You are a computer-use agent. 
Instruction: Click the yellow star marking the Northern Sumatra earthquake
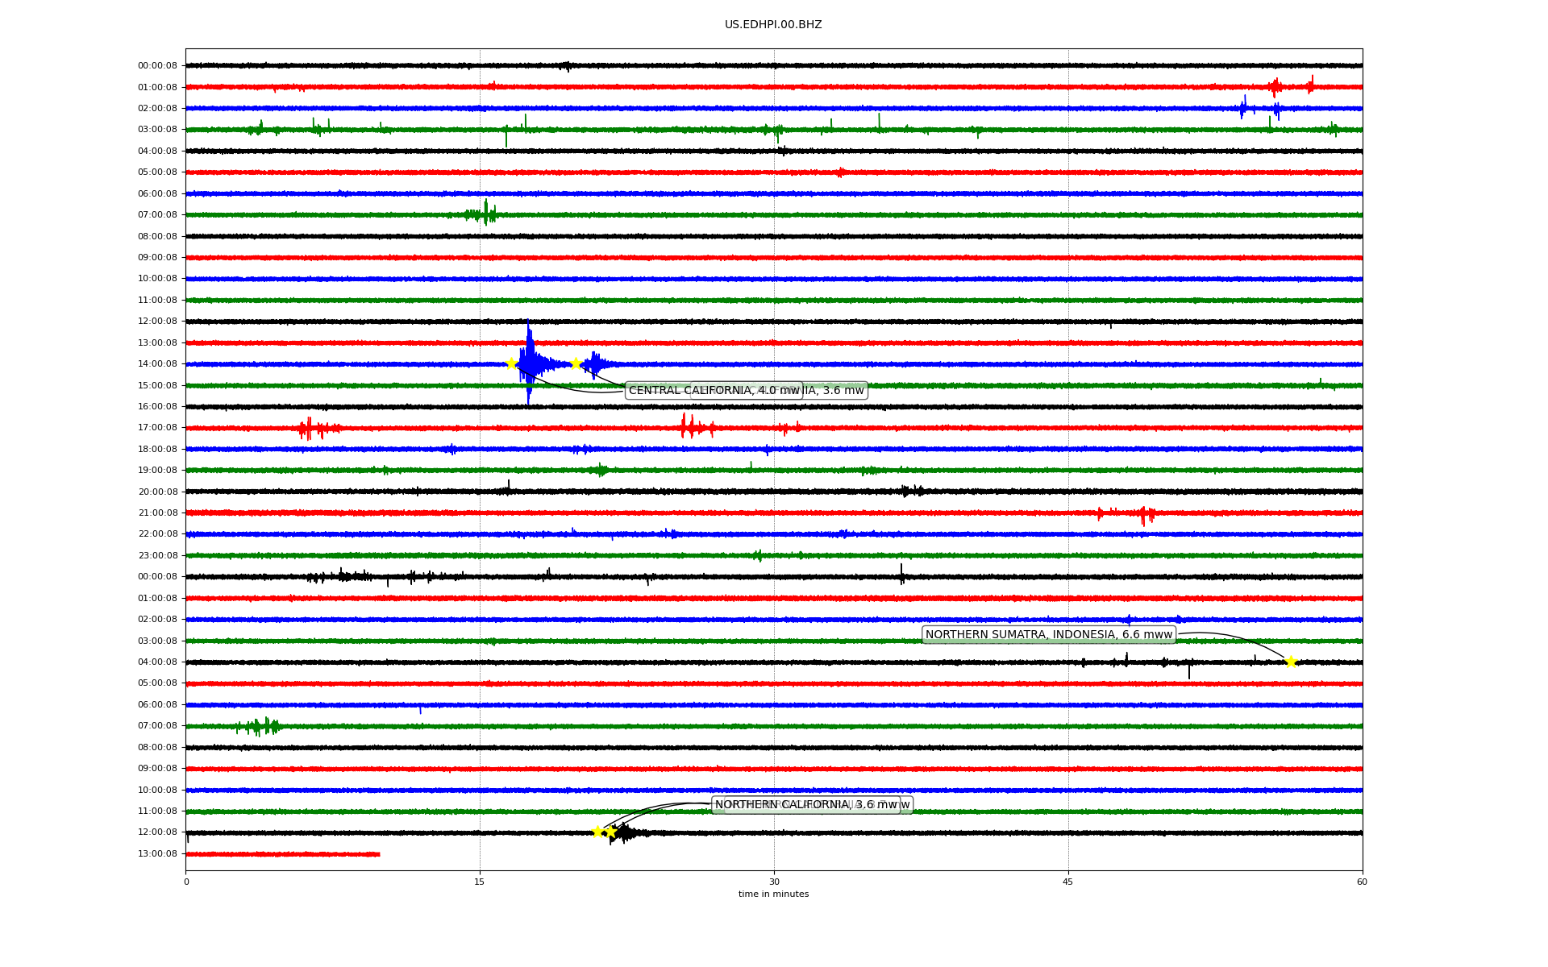pos(1291,662)
